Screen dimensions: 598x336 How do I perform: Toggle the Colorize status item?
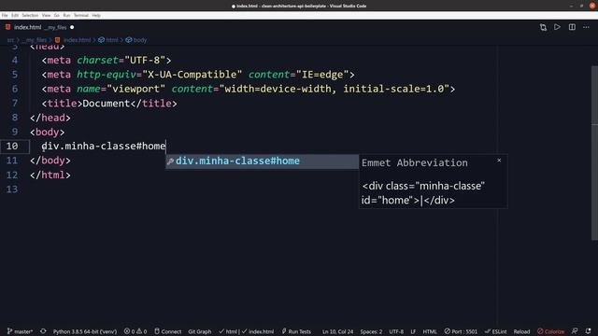click(550, 331)
